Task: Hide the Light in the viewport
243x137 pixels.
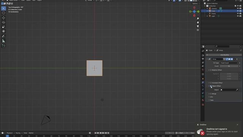Action: point(238,16)
